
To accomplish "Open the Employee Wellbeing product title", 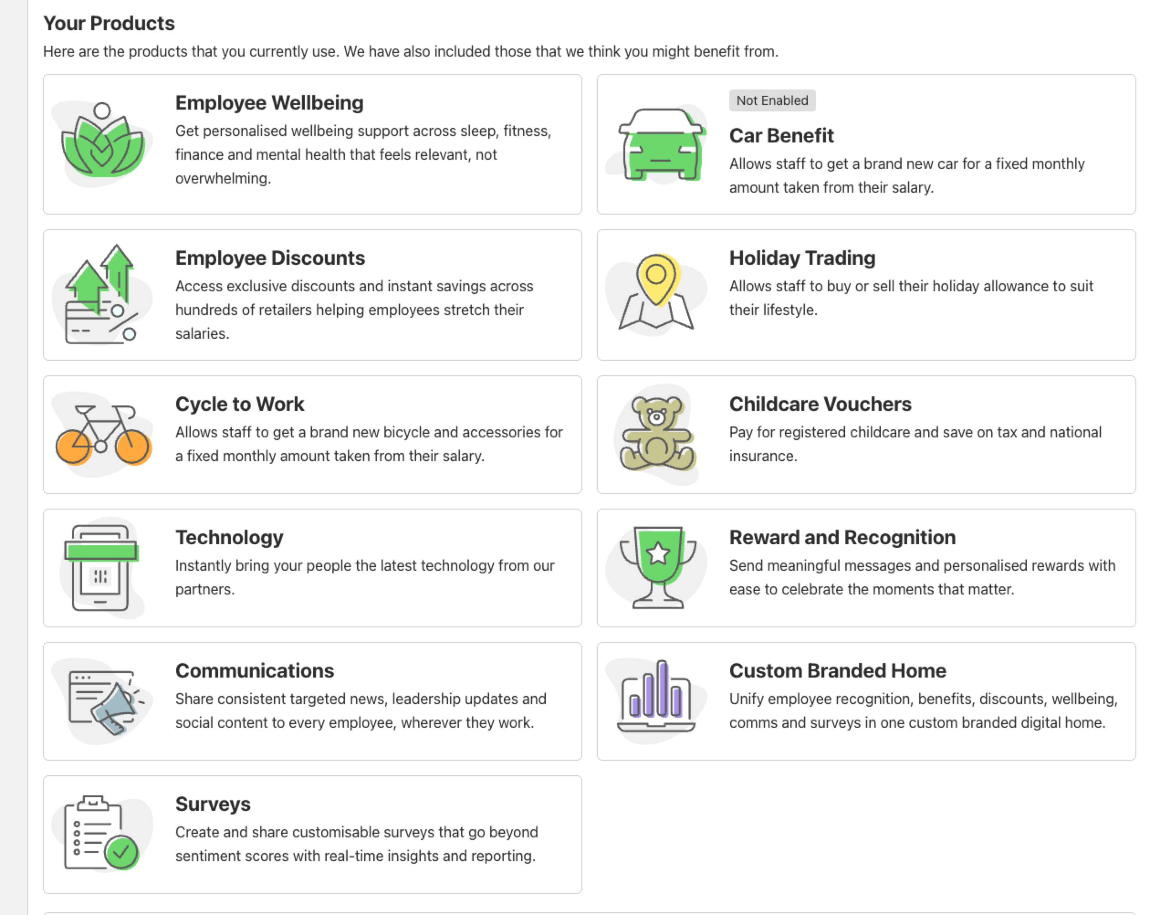I will [x=269, y=102].
